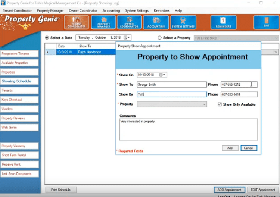
Task: Open the Help menu
Action: (178, 11)
